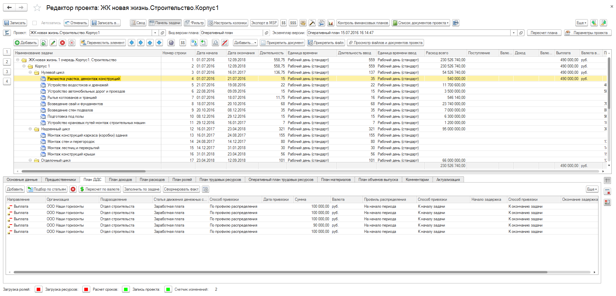Image resolution: width=616 pixels, height=296 pixels.
Task: Move task right with blue right arrow
Action: coord(141,43)
